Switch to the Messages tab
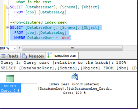The width and height of the screenshot is (138, 109). click(x=33, y=56)
